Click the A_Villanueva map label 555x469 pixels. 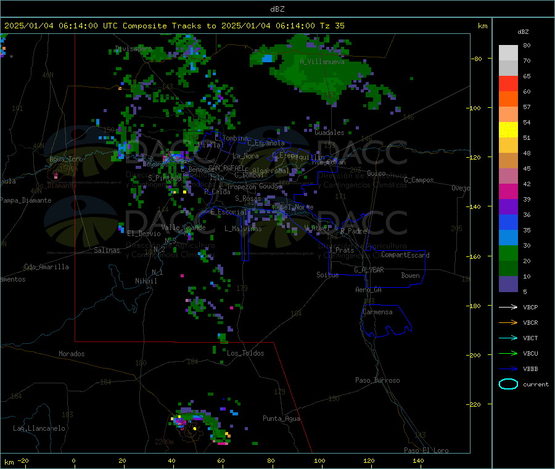click(322, 62)
